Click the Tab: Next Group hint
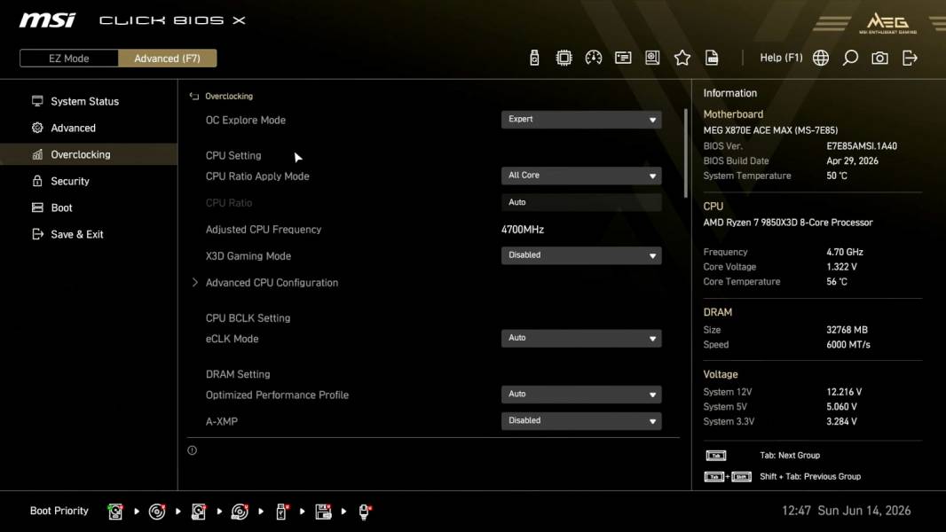Image resolution: width=946 pixels, height=532 pixels. click(x=790, y=456)
